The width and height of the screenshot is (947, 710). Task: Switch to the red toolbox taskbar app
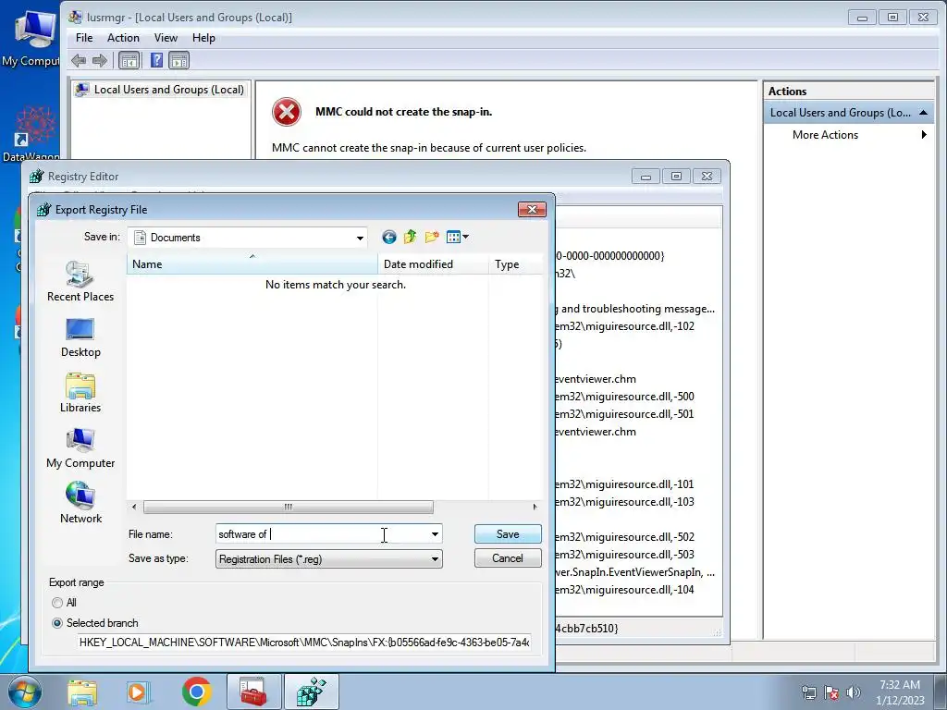click(x=253, y=692)
